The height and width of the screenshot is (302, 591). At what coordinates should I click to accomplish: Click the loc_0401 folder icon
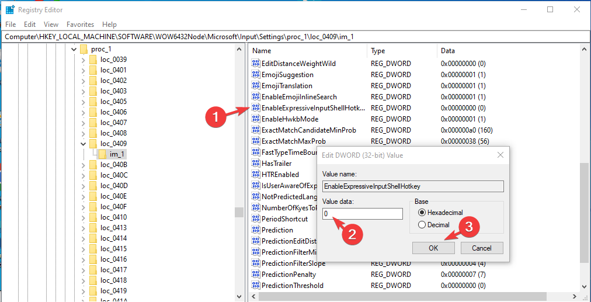pyautogui.click(x=93, y=70)
